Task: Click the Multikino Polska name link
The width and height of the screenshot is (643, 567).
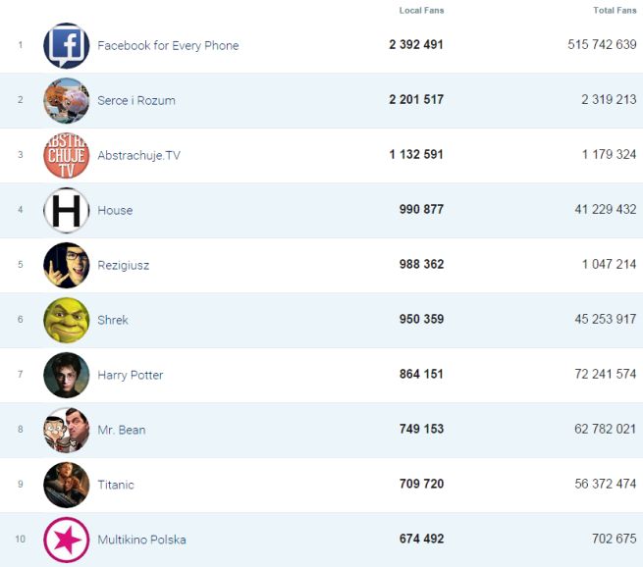Action: tap(141, 541)
